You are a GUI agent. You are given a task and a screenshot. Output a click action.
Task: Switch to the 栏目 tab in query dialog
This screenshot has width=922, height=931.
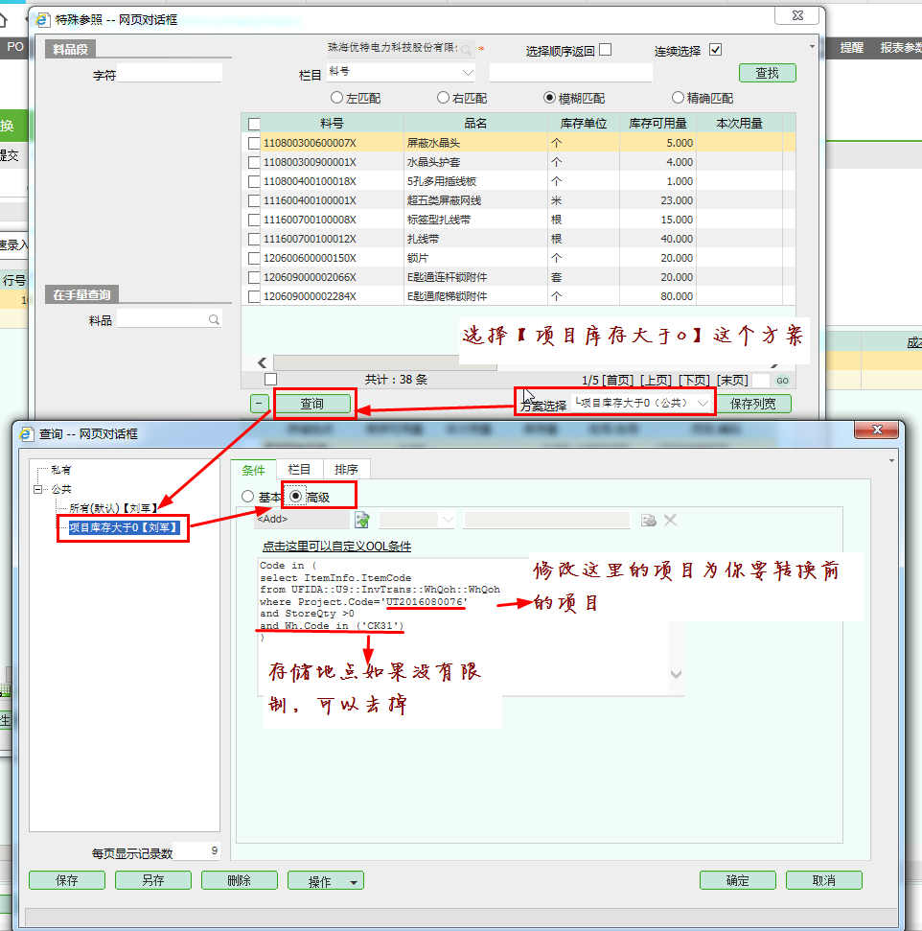[300, 469]
